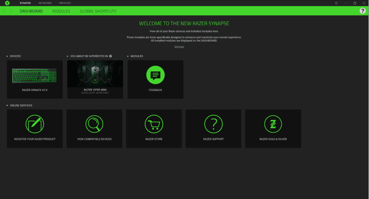
Task: Open the Razer Store cart icon
Action: click(x=154, y=124)
